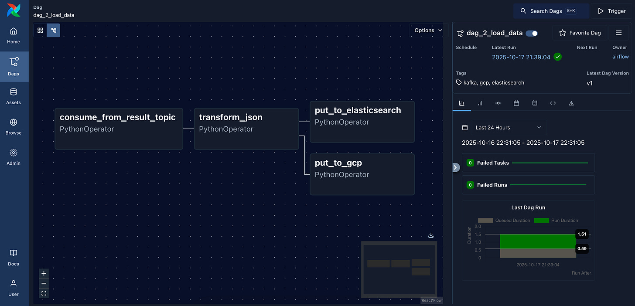This screenshot has height=306, width=635.
Task: Go to Home in sidebar
Action: (x=14, y=36)
